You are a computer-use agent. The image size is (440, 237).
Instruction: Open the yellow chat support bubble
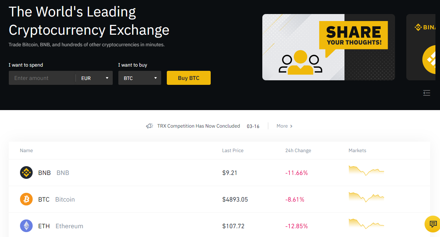(433, 224)
